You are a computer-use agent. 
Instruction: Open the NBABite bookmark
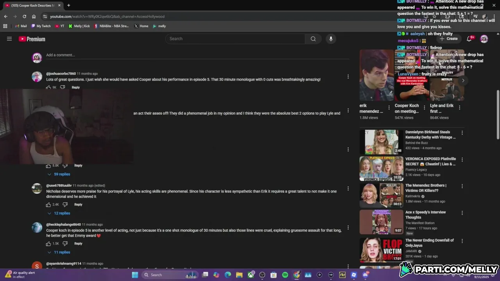pyautogui.click(x=111, y=26)
